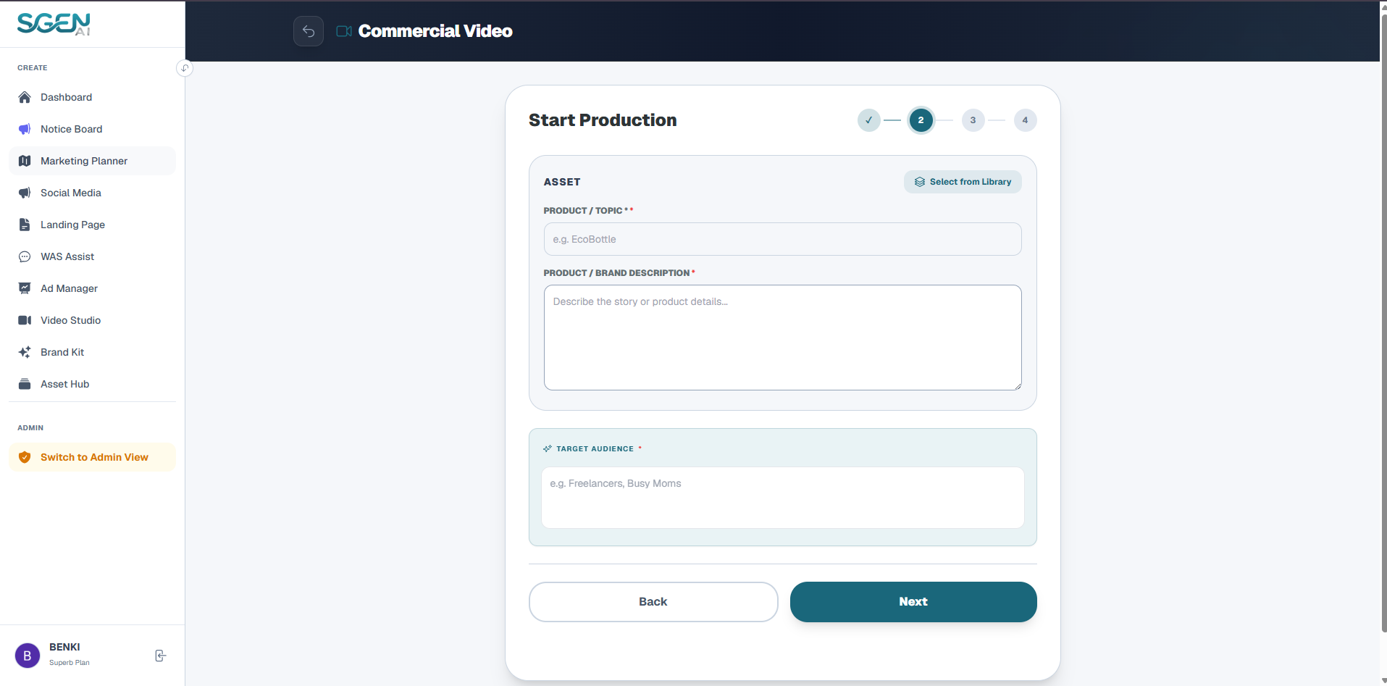Click the Video Studio camera icon

25,320
